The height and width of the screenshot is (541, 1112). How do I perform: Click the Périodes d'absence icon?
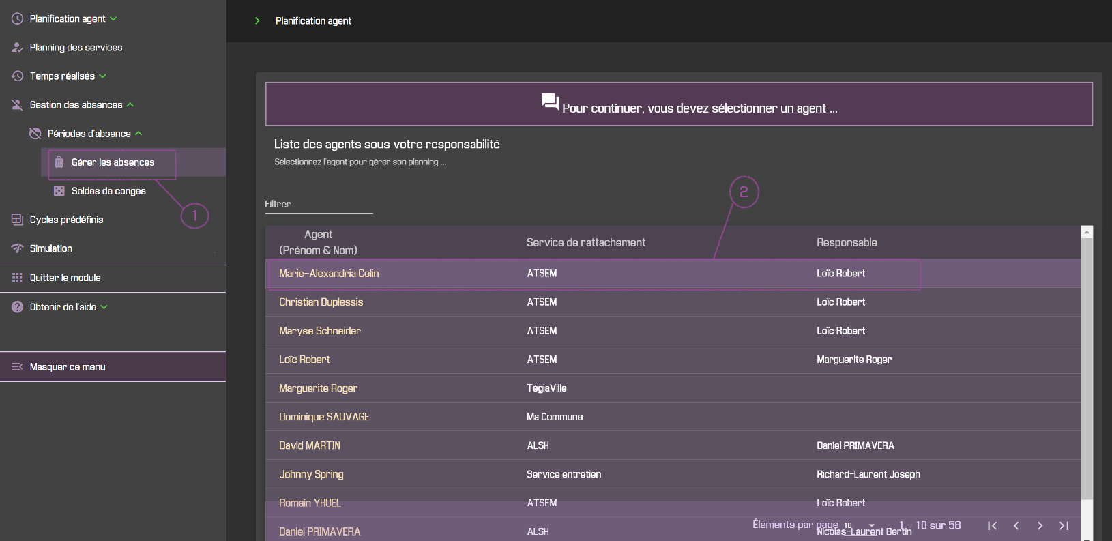point(35,134)
